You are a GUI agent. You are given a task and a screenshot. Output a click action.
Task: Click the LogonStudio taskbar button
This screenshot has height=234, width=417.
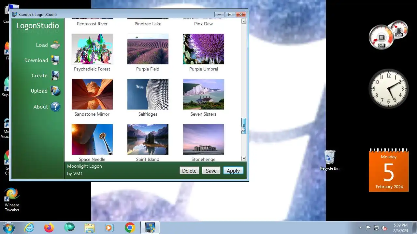click(150, 227)
